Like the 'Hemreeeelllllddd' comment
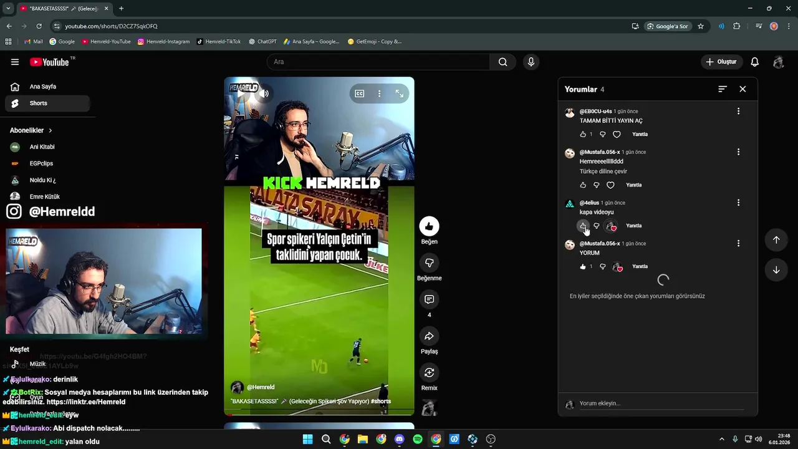Image resolution: width=798 pixels, height=449 pixels. tap(583, 185)
